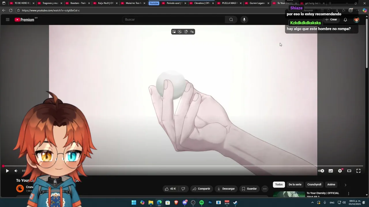This screenshot has width=369, height=207.
Task: Open OBS Studio from the taskbar
Action: (x=193, y=202)
